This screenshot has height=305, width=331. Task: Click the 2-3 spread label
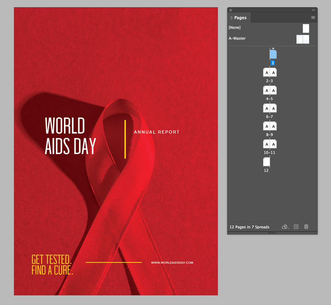coord(269,81)
